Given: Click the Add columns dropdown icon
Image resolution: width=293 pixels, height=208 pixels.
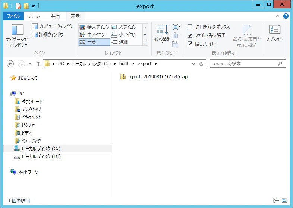Looking at the screenshot, I should click(x=176, y=35).
